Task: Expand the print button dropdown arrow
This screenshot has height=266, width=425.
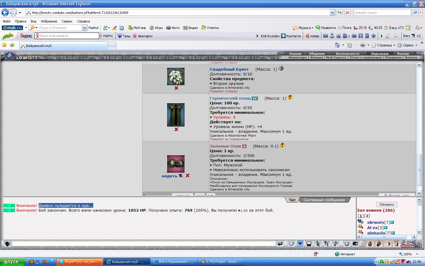Action: [368, 45]
